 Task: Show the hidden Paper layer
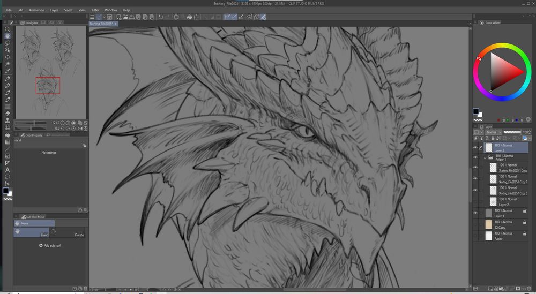[475, 236]
